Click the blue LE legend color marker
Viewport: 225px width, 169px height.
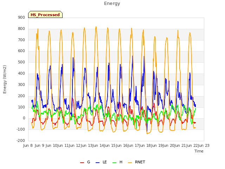(x=98, y=163)
